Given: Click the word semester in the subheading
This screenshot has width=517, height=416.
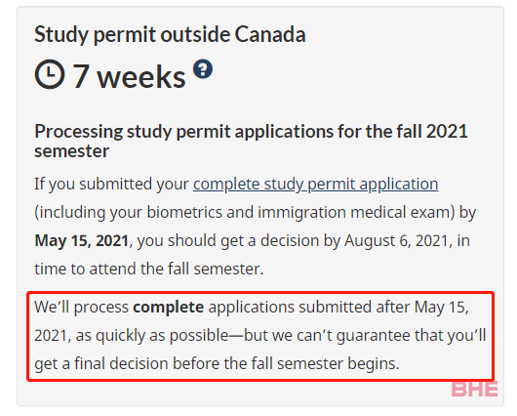Looking at the screenshot, I should (x=71, y=151).
